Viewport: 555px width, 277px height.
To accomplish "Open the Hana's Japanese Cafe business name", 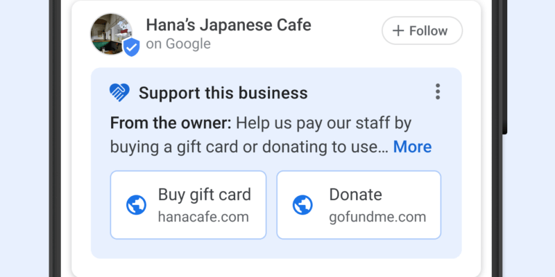I will [x=228, y=26].
